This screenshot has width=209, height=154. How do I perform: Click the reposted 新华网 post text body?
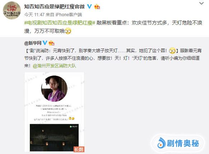[x=113, y=58]
